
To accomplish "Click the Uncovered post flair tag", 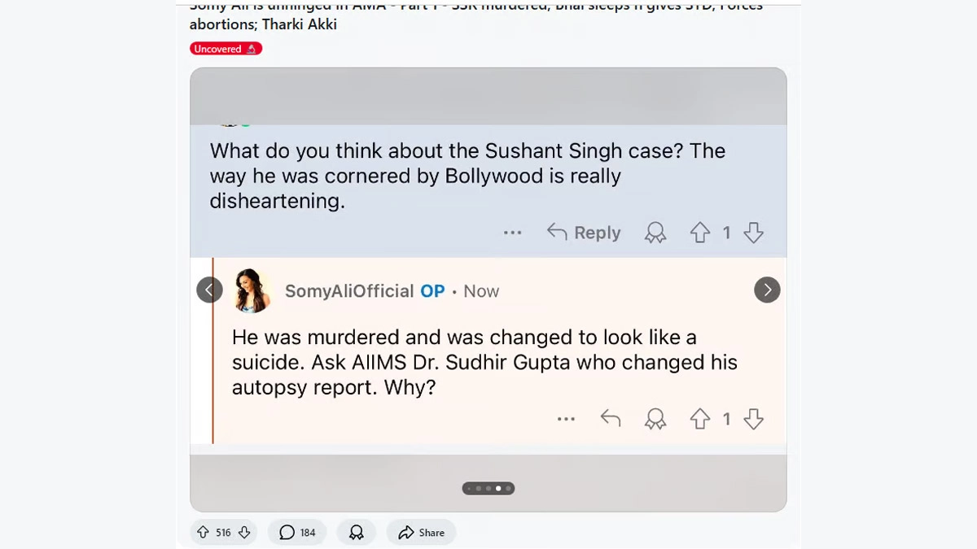I will coord(226,49).
